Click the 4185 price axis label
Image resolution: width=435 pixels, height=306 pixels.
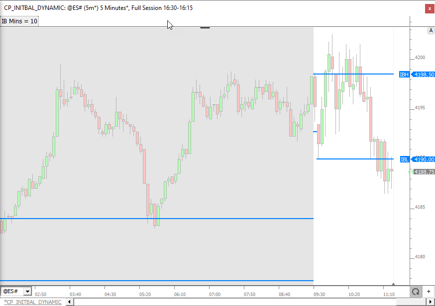coord(420,207)
